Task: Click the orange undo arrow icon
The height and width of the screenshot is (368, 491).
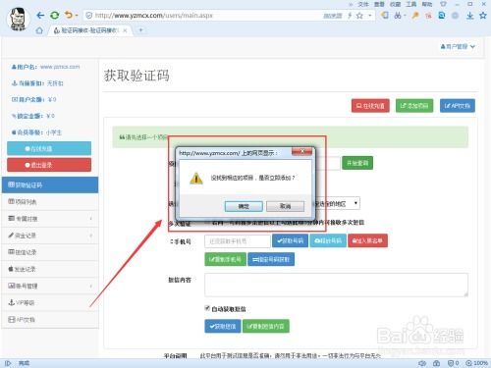Action: (69, 15)
